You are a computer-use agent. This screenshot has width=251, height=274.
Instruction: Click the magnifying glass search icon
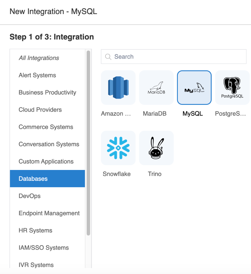[x=108, y=57]
